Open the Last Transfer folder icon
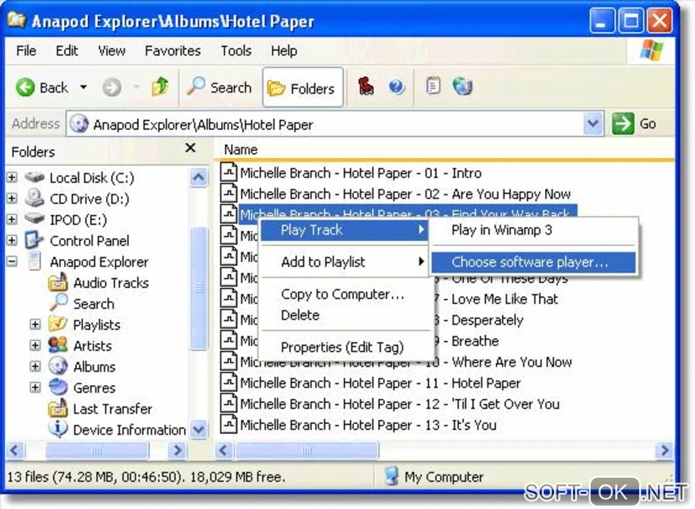The width and height of the screenshot is (695, 509). coord(58,408)
